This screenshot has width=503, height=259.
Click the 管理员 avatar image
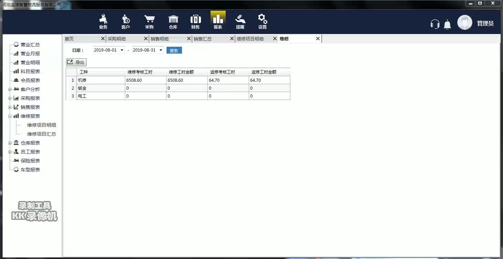(x=464, y=22)
